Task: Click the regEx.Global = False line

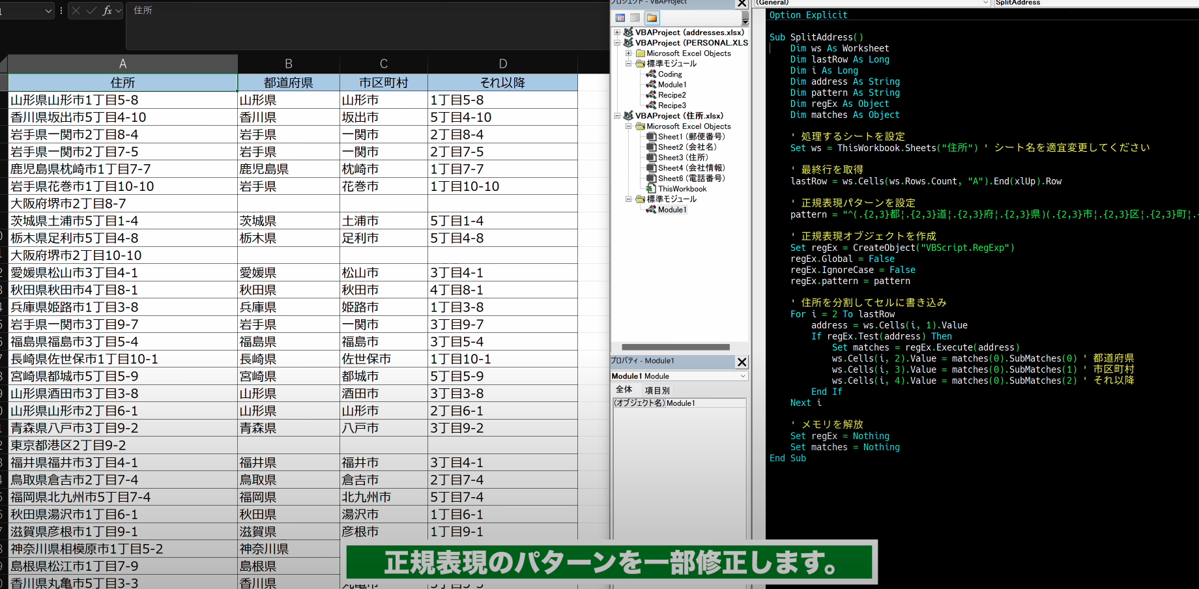Action: pos(843,259)
